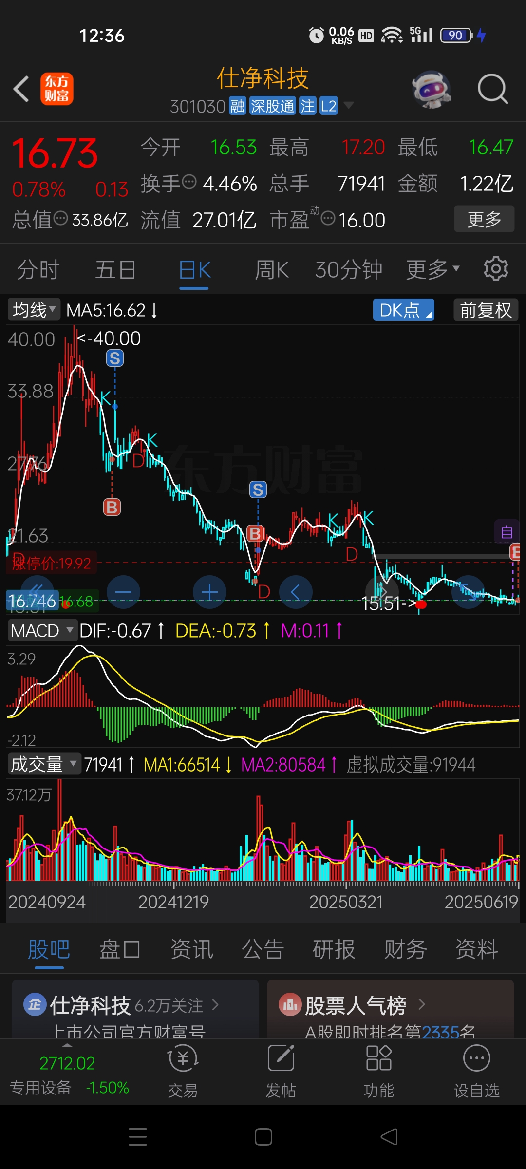Switch to 资讯 news tab
This screenshot has height=1169, width=526.
point(191,949)
